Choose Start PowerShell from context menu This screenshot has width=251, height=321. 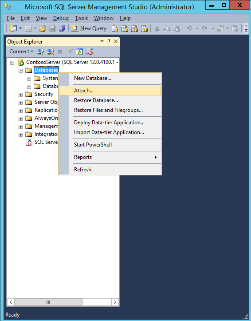coord(110,145)
